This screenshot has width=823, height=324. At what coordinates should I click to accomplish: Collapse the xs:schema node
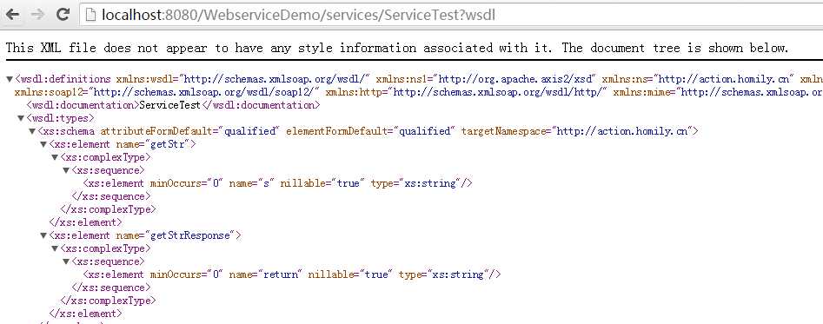pos(32,131)
